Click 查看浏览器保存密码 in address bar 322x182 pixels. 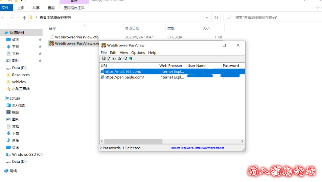[x=55, y=18]
